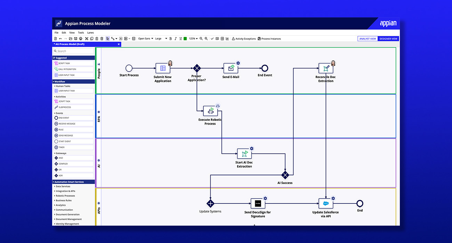Viewport: 452px width, 243px height.
Task: Click the green font color swatch
Action: click(185, 39)
